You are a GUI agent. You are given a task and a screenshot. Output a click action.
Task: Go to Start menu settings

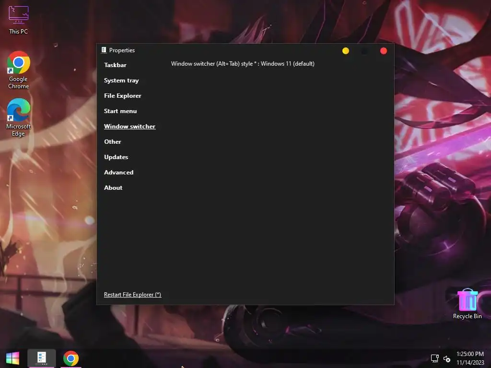pos(120,111)
